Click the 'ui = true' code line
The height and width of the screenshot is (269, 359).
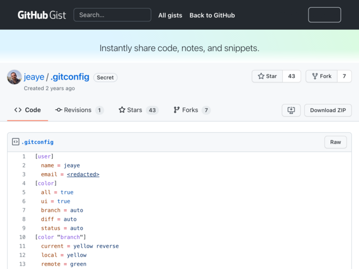[56, 201]
